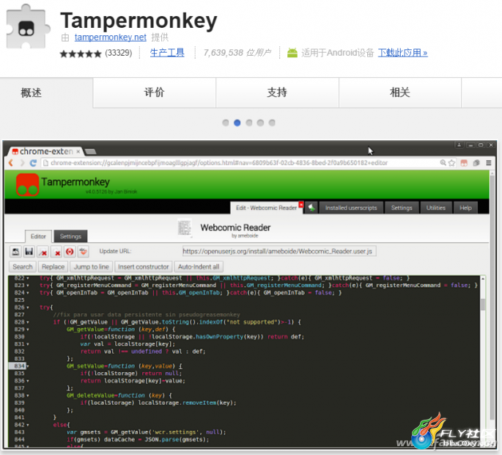Click the Auto-Indent all button
The height and width of the screenshot is (455, 502).
(x=199, y=267)
